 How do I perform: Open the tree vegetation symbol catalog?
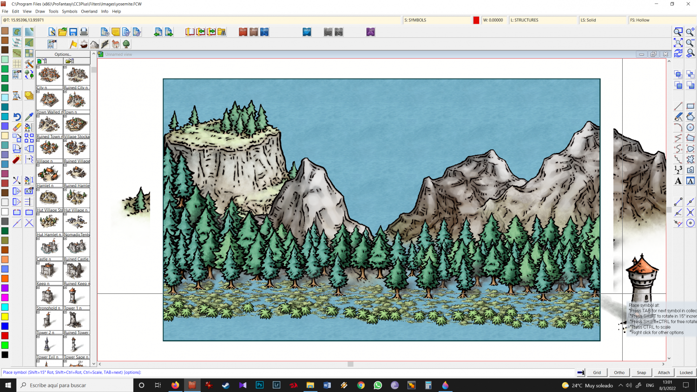pos(126,44)
